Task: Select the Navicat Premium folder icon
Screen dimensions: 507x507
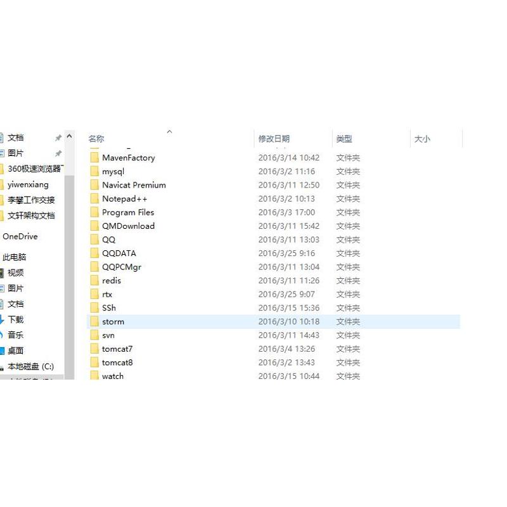Action: [94, 185]
